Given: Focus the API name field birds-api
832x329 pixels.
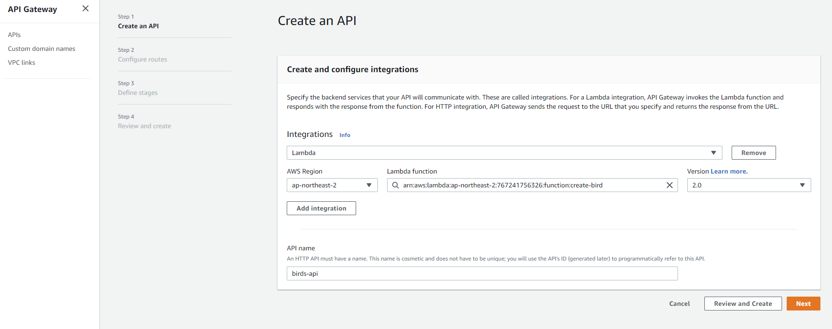Looking at the screenshot, I should tap(482, 273).
